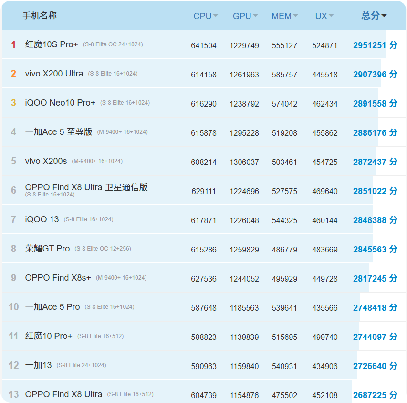The image size is (407, 403).
Task: Sort by CPU column dropdown
Action: coord(206,16)
